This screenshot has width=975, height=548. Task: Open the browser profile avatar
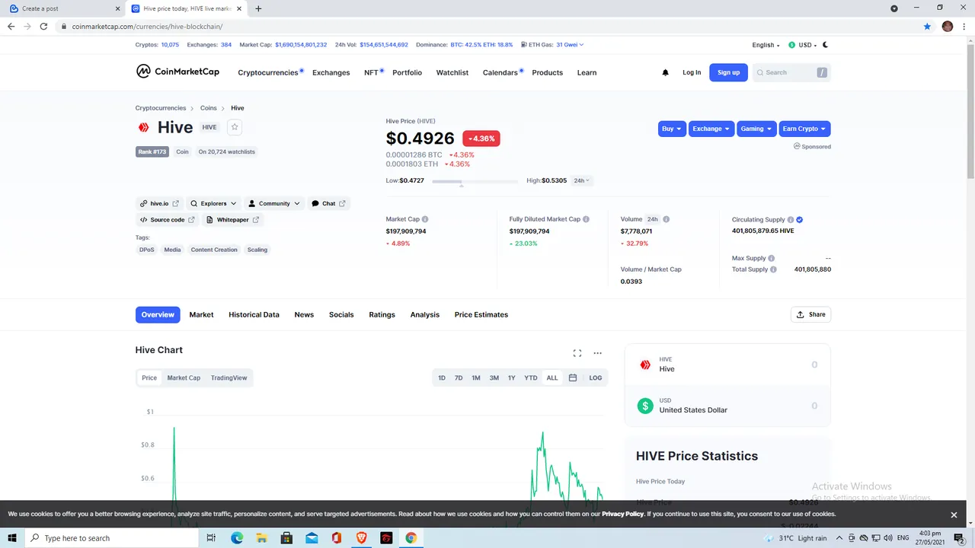[948, 26]
